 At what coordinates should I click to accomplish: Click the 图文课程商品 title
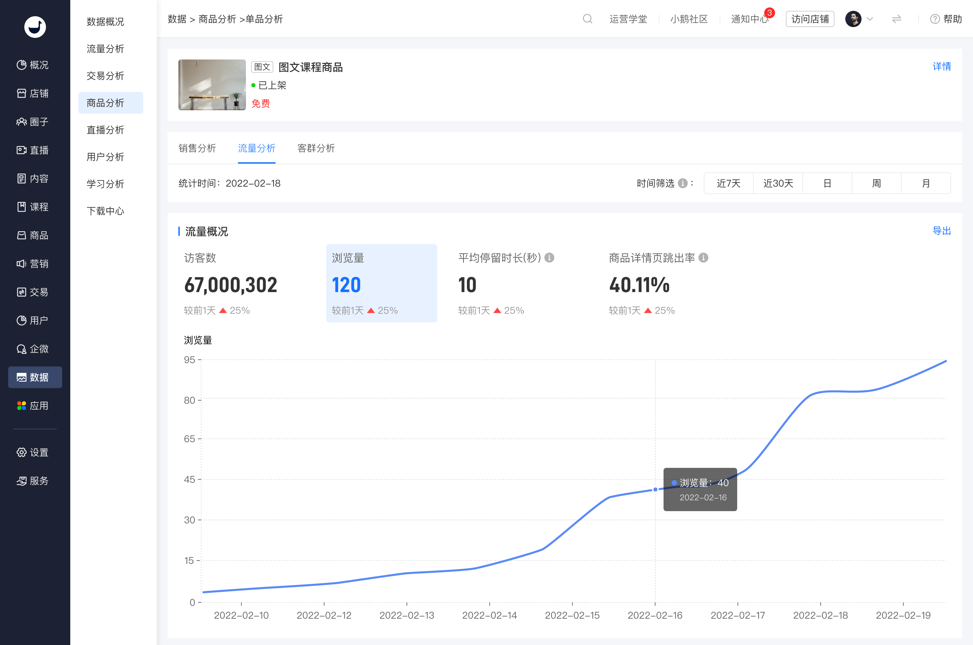pyautogui.click(x=310, y=67)
